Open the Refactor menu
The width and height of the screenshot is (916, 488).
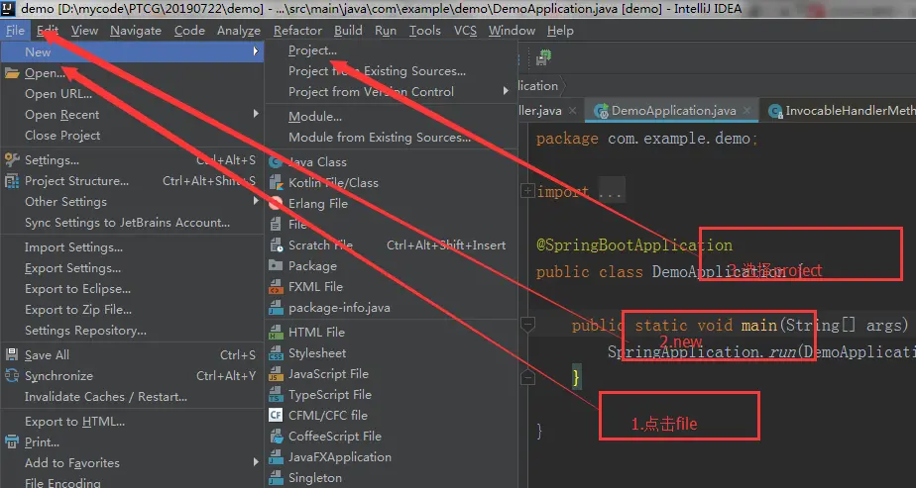pyautogui.click(x=297, y=31)
